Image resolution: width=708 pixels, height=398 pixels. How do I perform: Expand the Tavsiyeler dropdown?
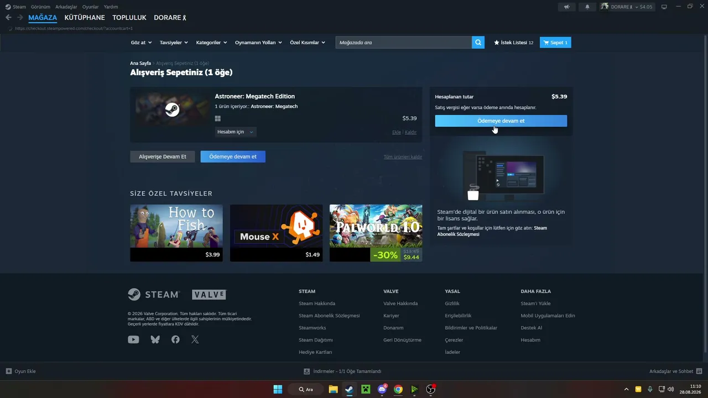pos(174,43)
